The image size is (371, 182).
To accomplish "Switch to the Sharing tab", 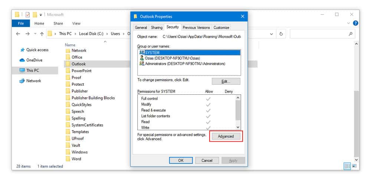I will tap(157, 28).
